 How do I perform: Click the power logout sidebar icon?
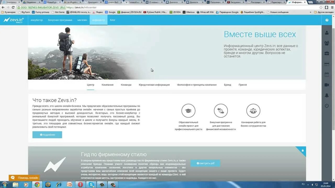tap(327, 106)
